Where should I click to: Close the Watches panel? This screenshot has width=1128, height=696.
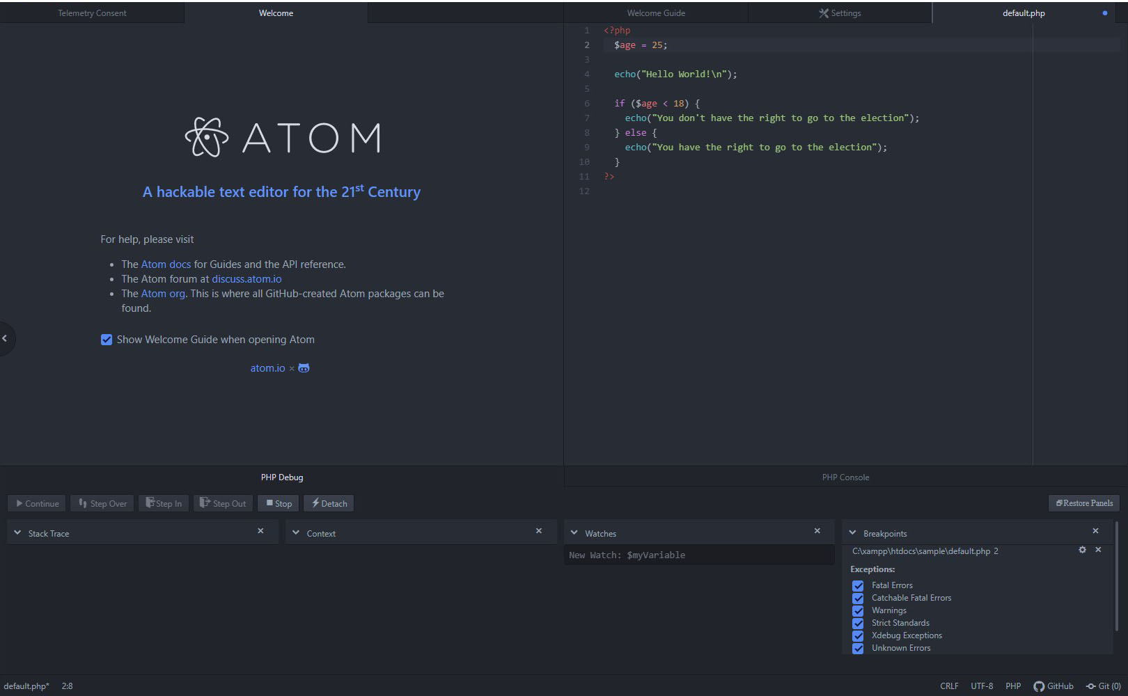click(817, 531)
